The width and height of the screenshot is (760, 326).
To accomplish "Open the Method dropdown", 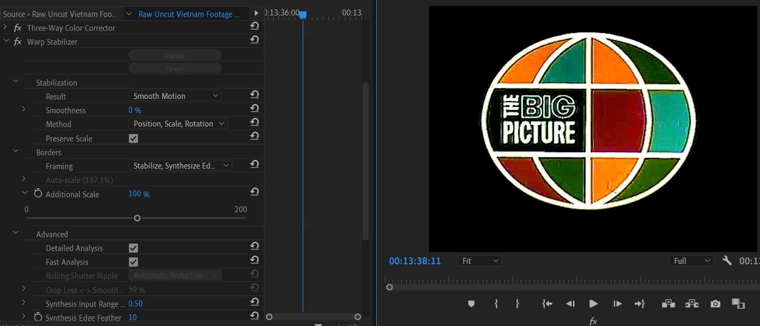I will pyautogui.click(x=177, y=123).
